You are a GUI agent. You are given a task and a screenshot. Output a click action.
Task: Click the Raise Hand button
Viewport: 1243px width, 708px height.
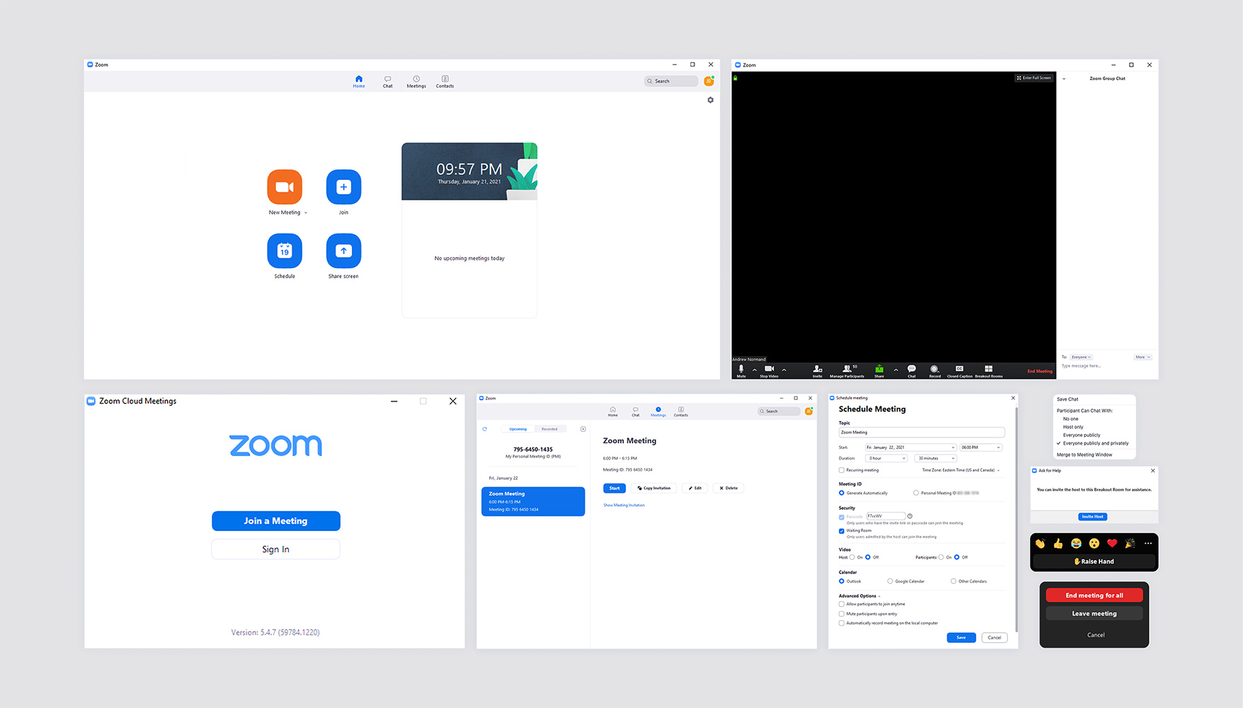click(x=1094, y=561)
